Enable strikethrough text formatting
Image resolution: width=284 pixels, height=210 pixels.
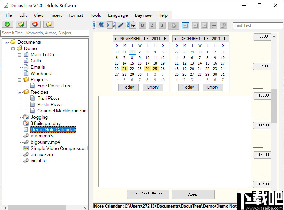(133, 25)
